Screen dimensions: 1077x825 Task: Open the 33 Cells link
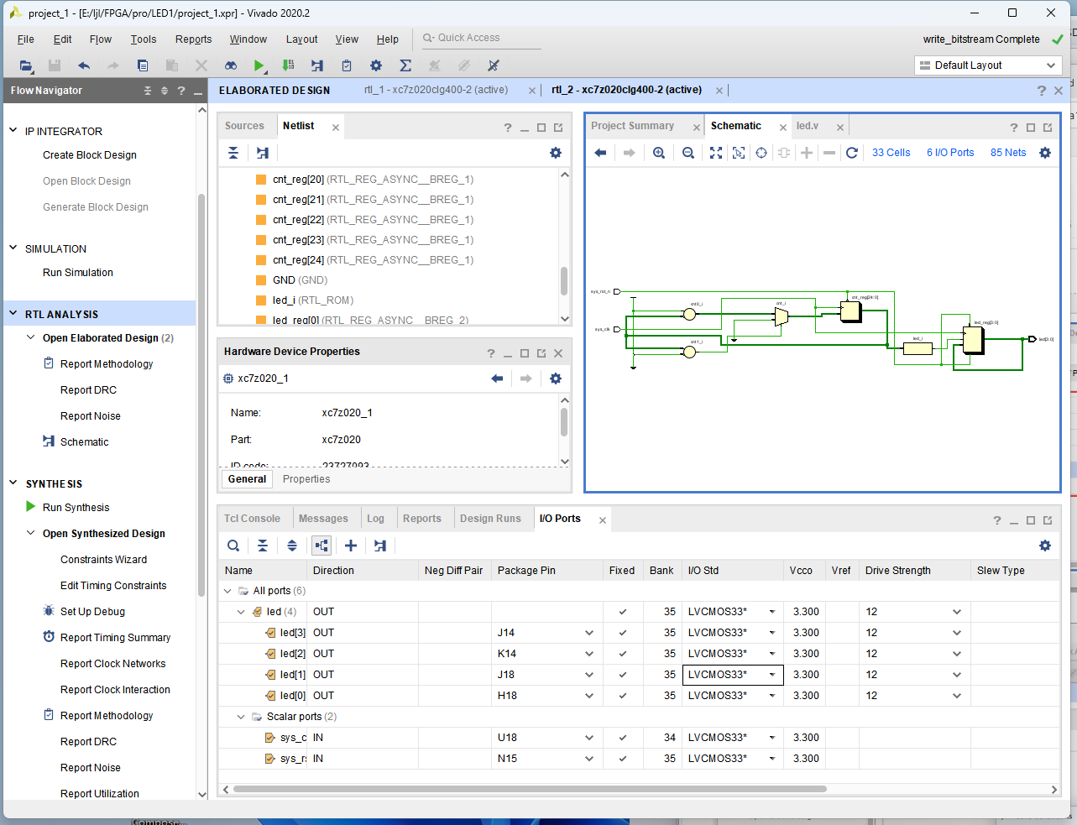tap(891, 153)
